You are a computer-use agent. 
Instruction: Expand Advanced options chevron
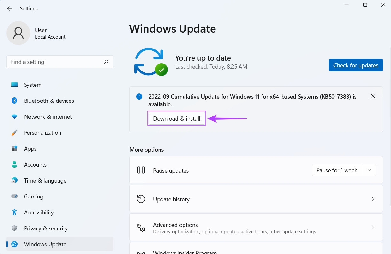pos(373,228)
